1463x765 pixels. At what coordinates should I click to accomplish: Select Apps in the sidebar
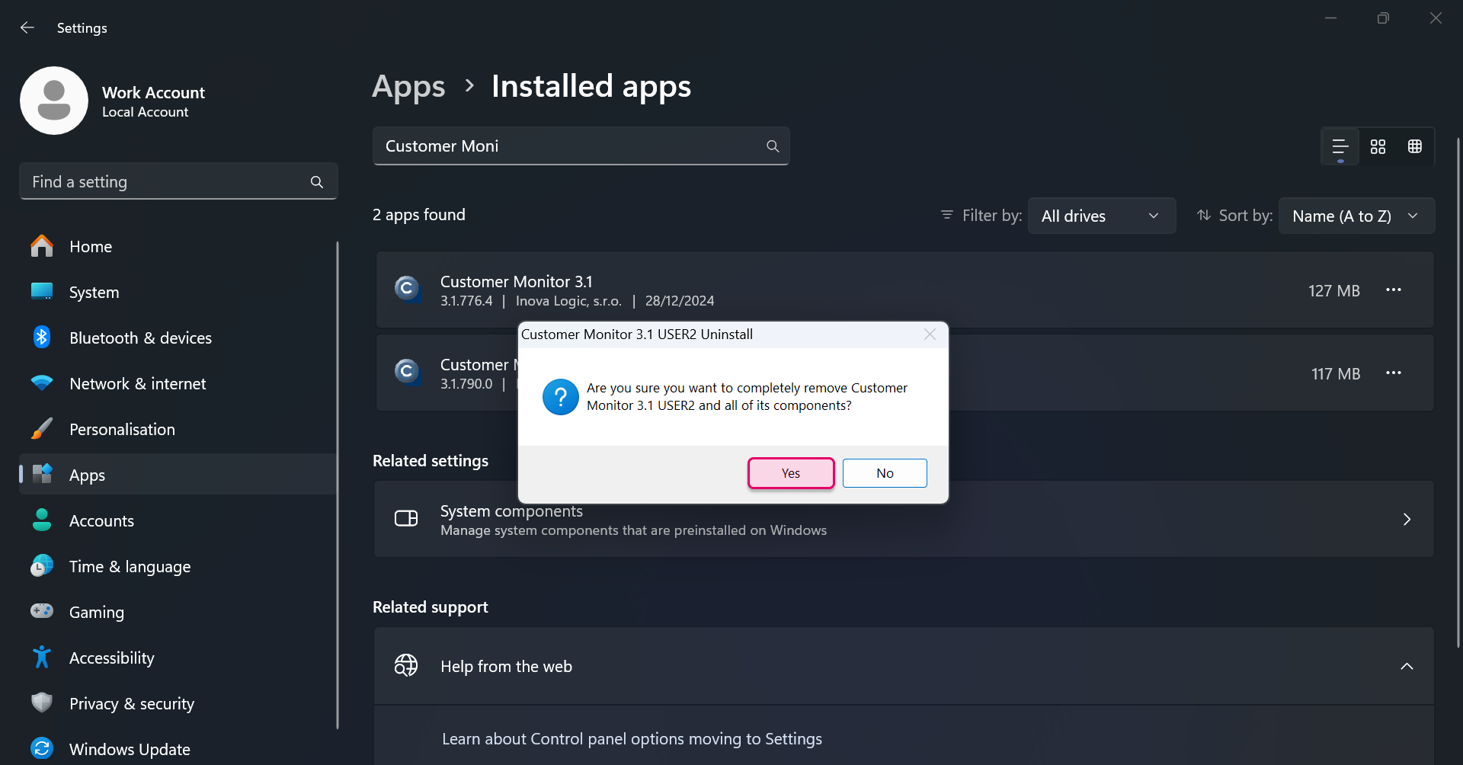pyautogui.click(x=178, y=475)
